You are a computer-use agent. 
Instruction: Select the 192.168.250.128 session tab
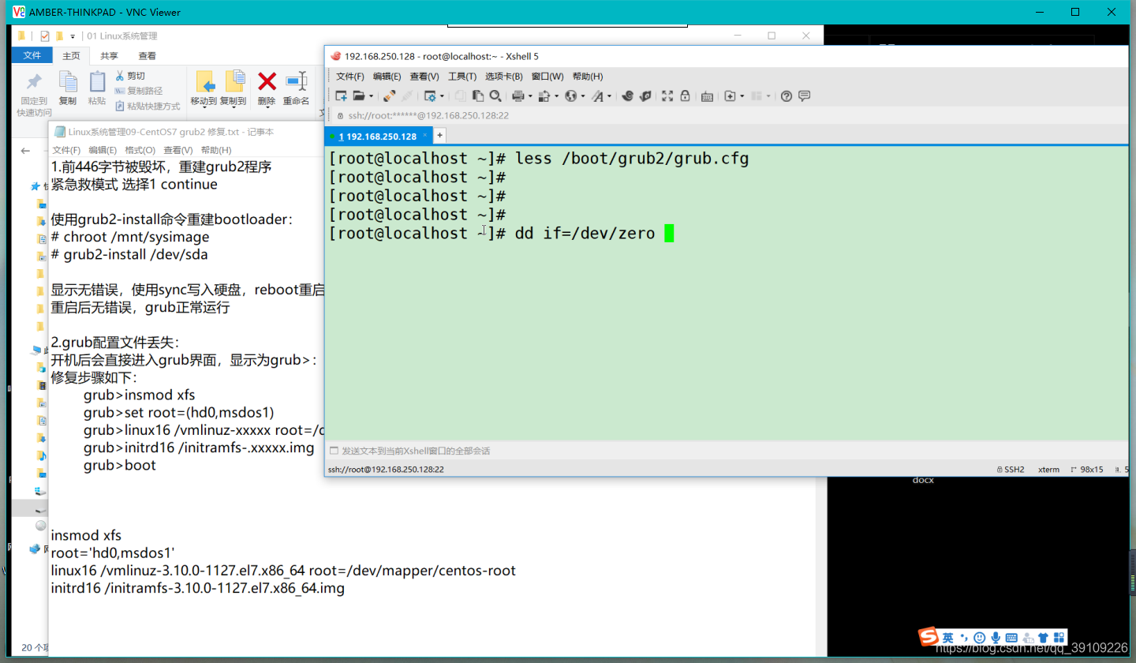coord(378,136)
